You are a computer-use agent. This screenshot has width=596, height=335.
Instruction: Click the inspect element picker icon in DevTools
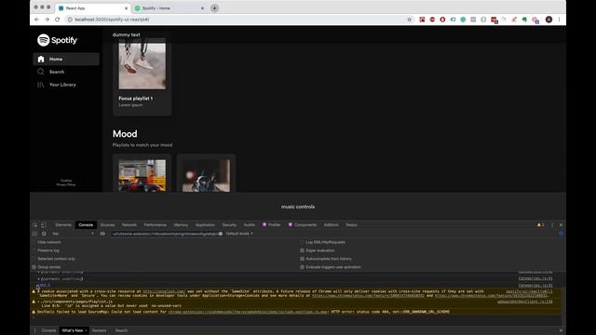pyautogui.click(x=35, y=225)
